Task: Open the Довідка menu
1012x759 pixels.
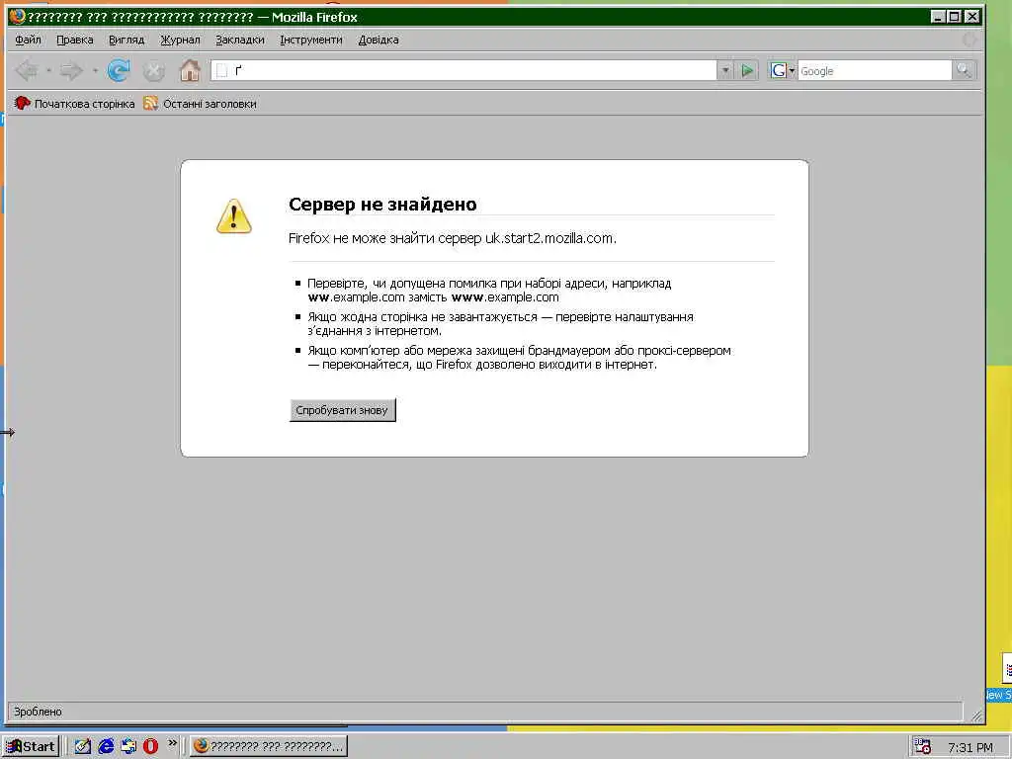Action: pos(379,40)
